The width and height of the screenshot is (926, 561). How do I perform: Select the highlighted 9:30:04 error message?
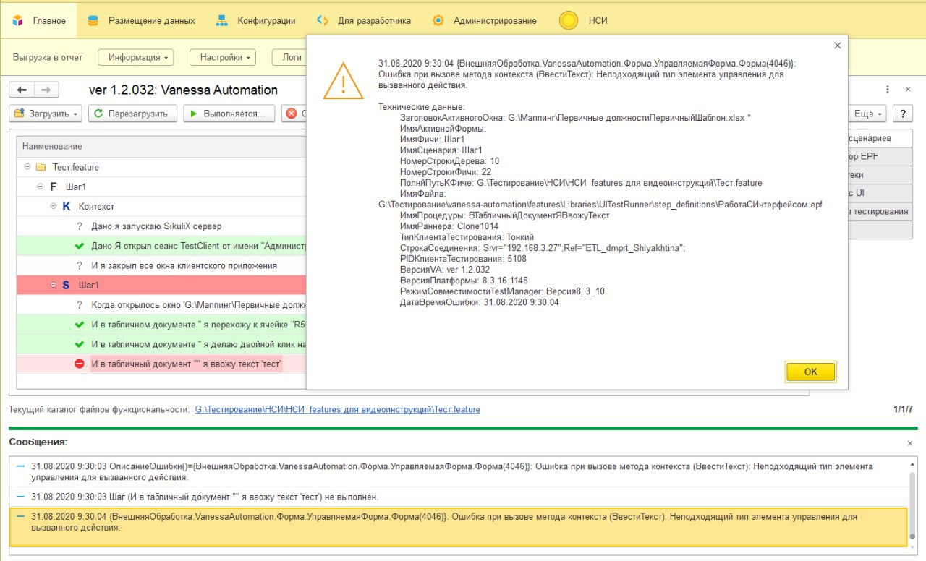[x=458, y=527]
